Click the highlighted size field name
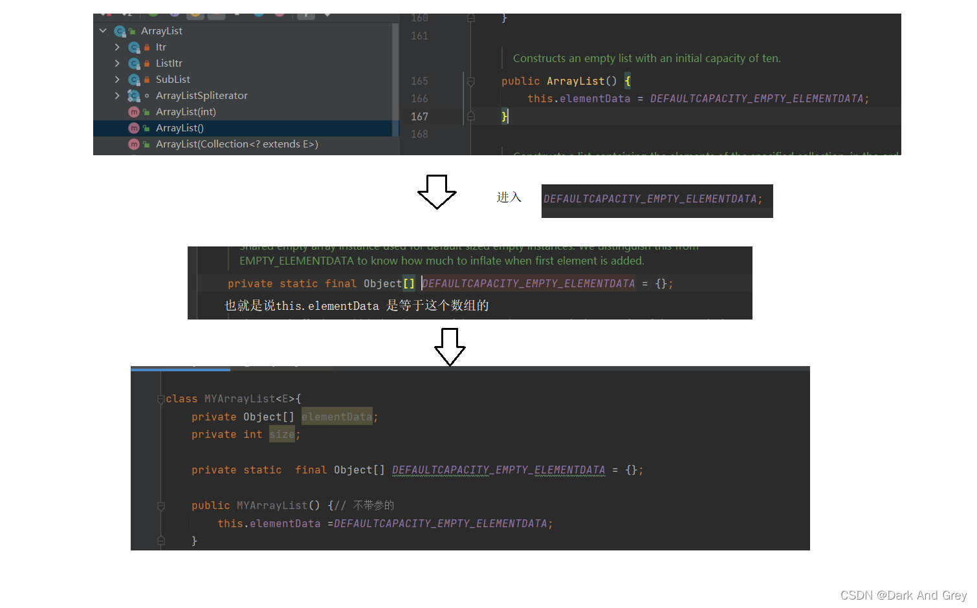This screenshot has width=977, height=608. (281, 435)
